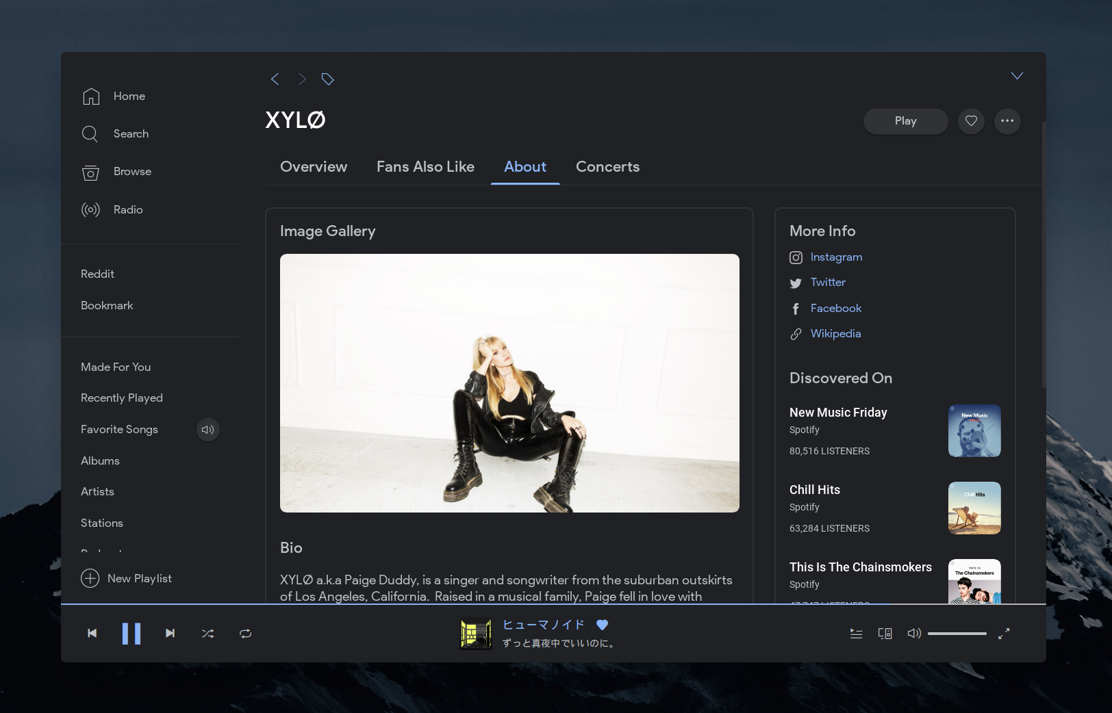The width and height of the screenshot is (1112, 713).
Task: Open the New Music Friday playlist thumbnail
Action: [x=974, y=431]
